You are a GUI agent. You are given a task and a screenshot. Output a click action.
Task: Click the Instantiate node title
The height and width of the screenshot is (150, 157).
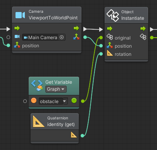(x=133, y=18)
